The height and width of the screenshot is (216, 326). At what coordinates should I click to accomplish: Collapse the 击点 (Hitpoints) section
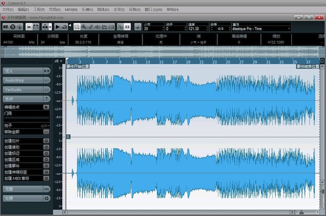tap(27, 99)
